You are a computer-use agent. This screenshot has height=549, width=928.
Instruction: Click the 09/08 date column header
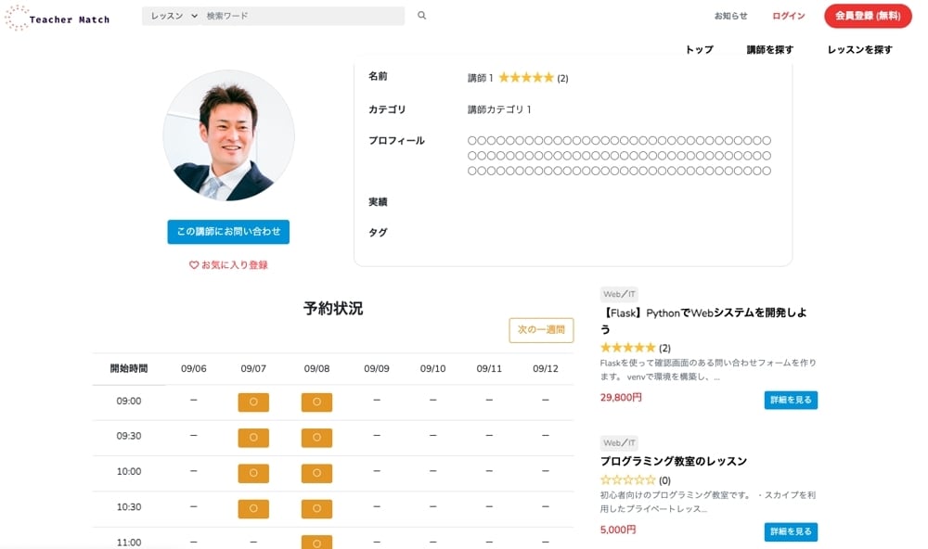(316, 368)
